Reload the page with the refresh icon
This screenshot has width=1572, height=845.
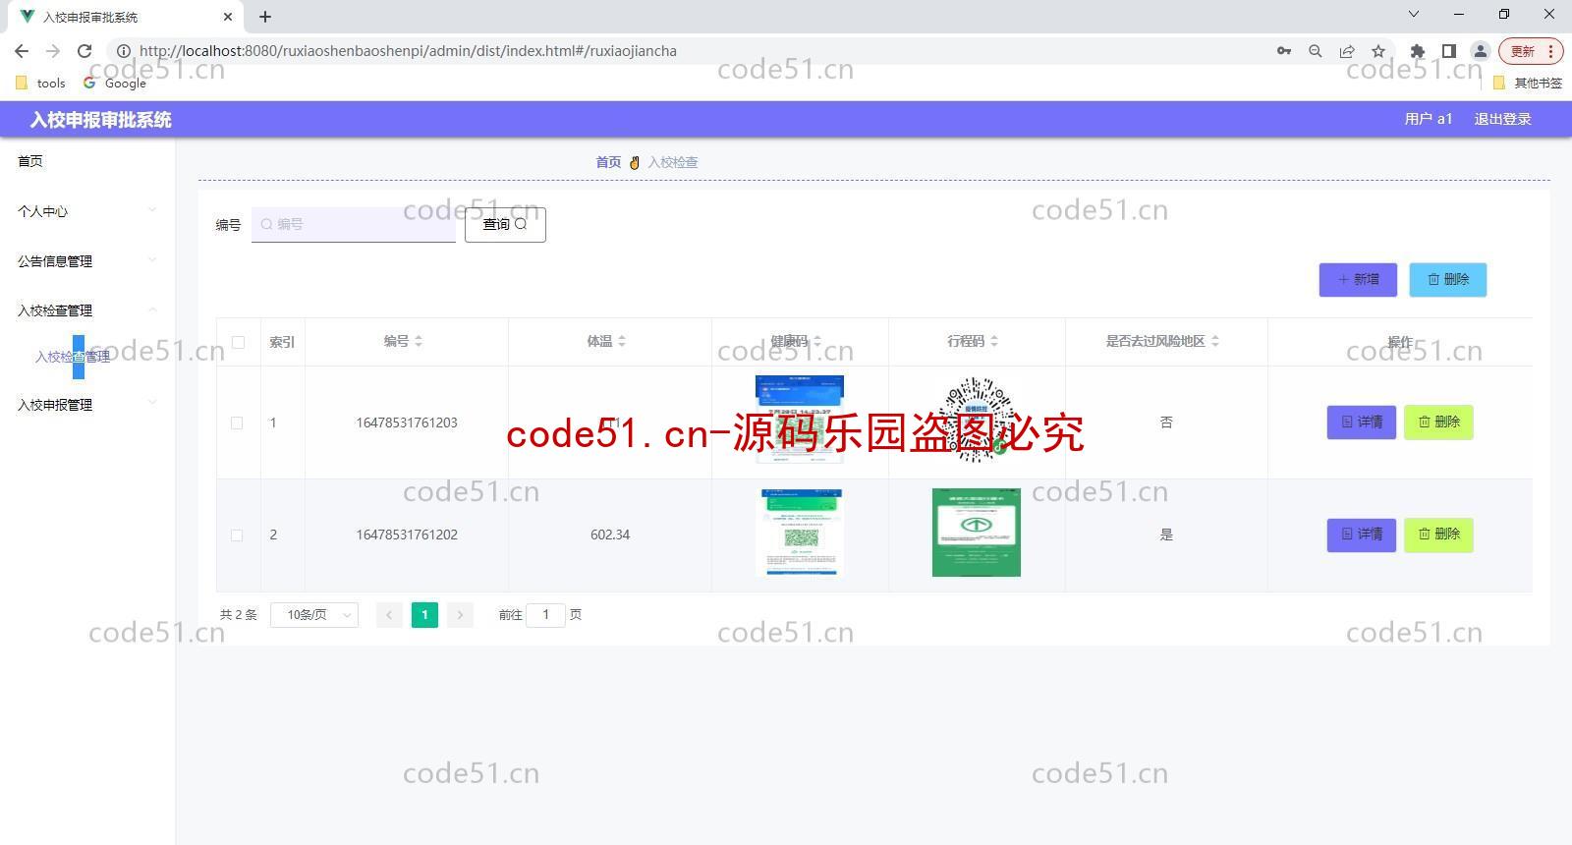84,51
